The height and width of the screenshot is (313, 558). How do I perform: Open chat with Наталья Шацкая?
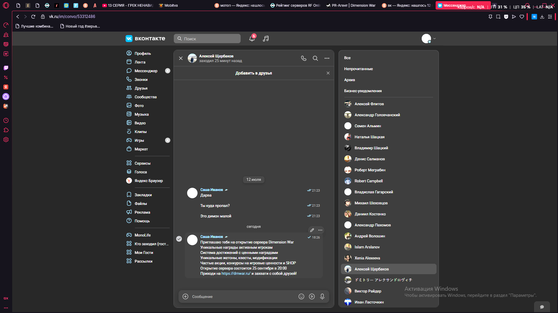click(x=389, y=137)
